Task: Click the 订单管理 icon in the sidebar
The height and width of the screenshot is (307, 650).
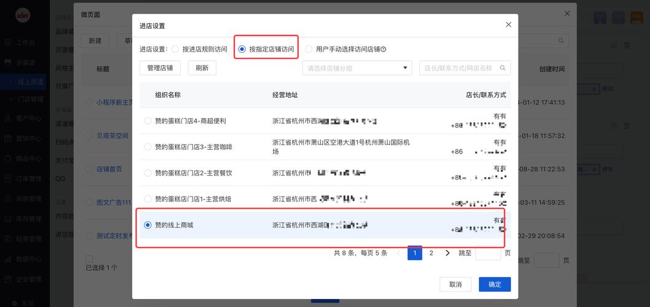Action: pyautogui.click(x=7, y=179)
